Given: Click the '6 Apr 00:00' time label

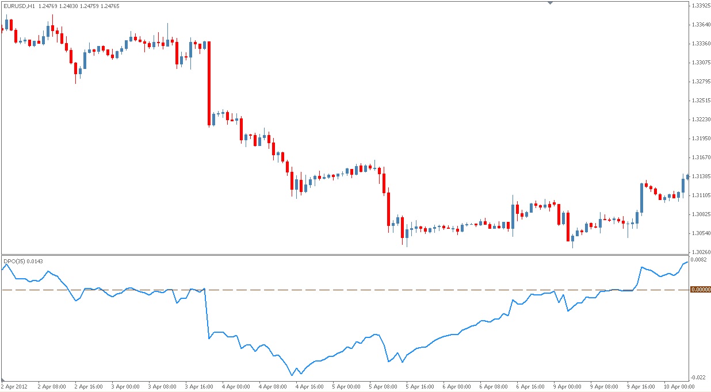Looking at the screenshot, I should tap(457, 387).
